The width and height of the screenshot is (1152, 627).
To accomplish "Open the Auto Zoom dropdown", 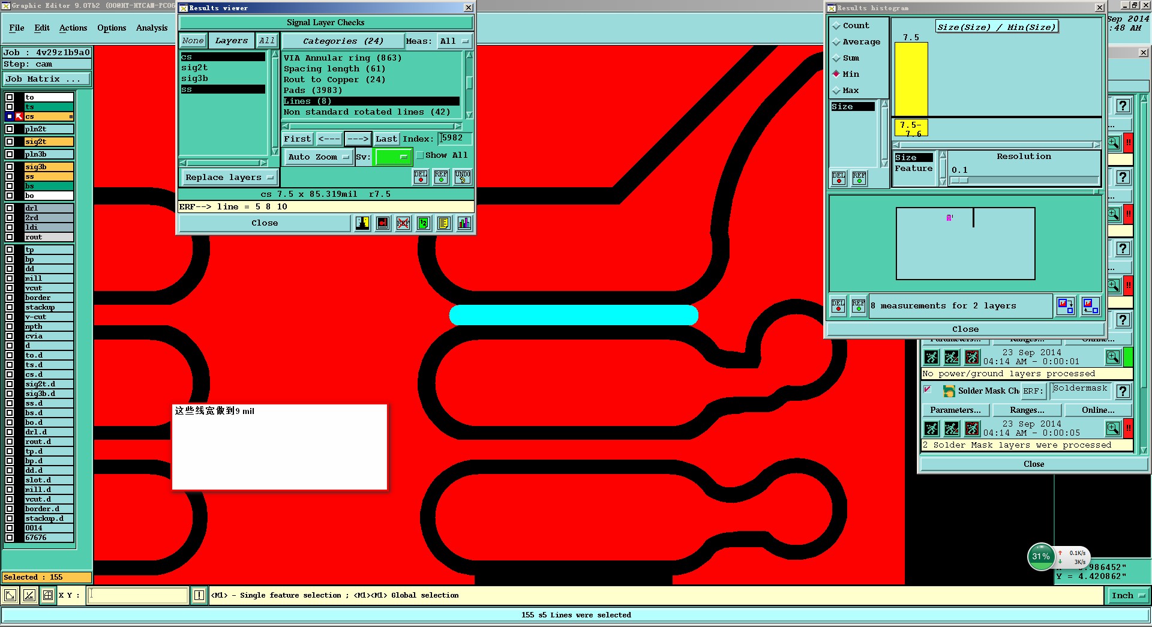I will pos(317,157).
